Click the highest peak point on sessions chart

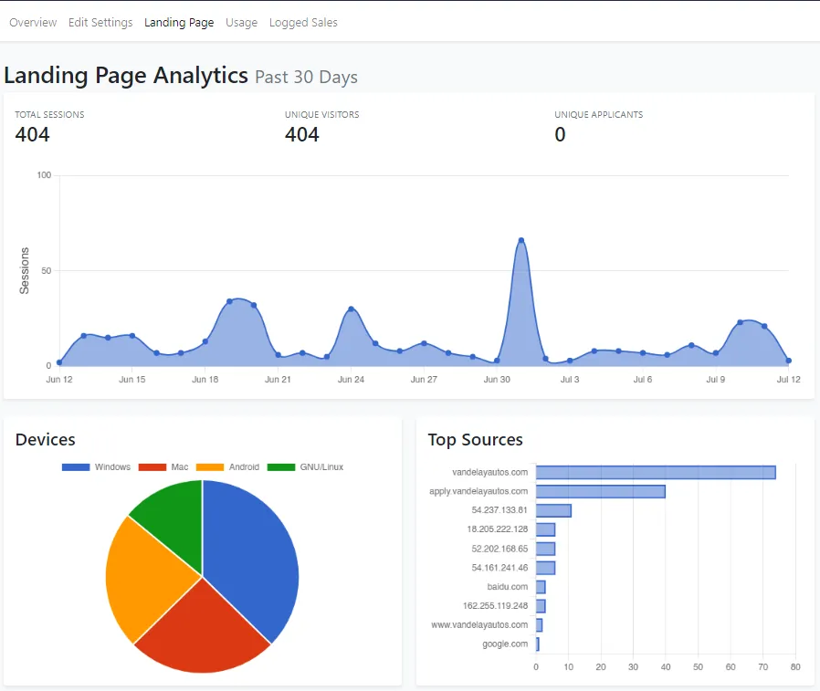pos(521,241)
